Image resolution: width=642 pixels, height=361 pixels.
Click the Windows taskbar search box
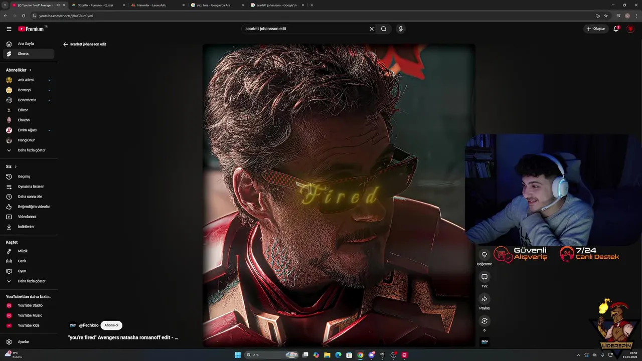pyautogui.click(x=271, y=355)
